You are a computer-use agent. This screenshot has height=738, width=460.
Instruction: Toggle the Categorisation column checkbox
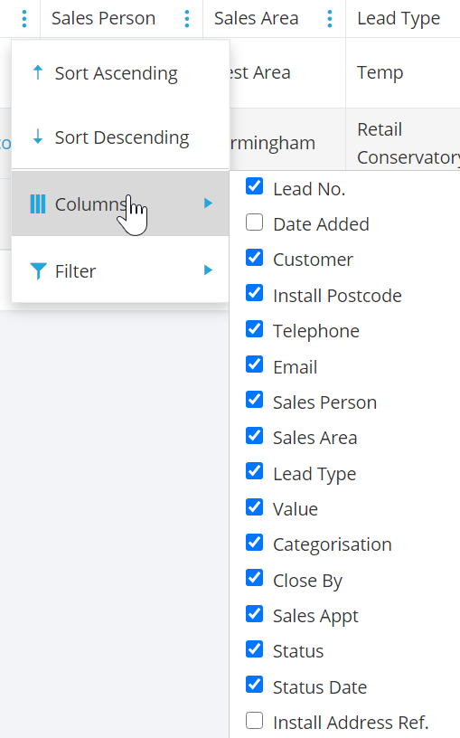(x=255, y=543)
